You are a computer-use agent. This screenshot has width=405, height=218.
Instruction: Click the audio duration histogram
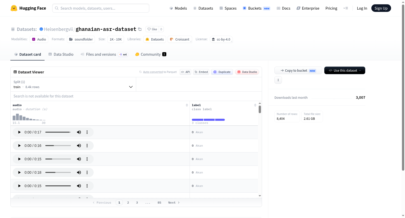click(x=29, y=117)
